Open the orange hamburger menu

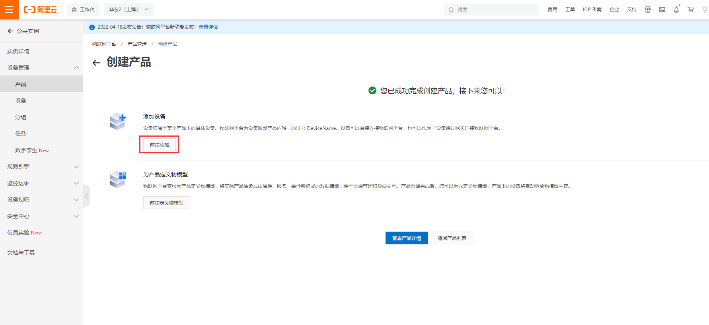(x=9, y=10)
